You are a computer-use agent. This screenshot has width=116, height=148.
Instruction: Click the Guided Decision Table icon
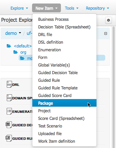click(x=9, y=125)
